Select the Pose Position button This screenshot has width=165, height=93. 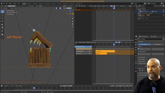[144, 44]
